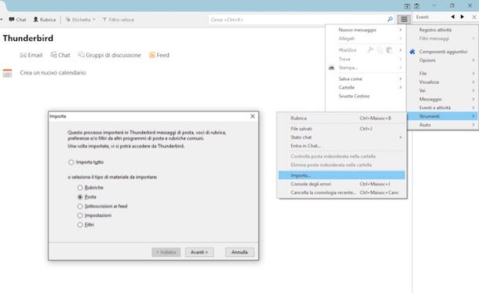Open Console degli errori
The image size is (479, 293).
342,184
